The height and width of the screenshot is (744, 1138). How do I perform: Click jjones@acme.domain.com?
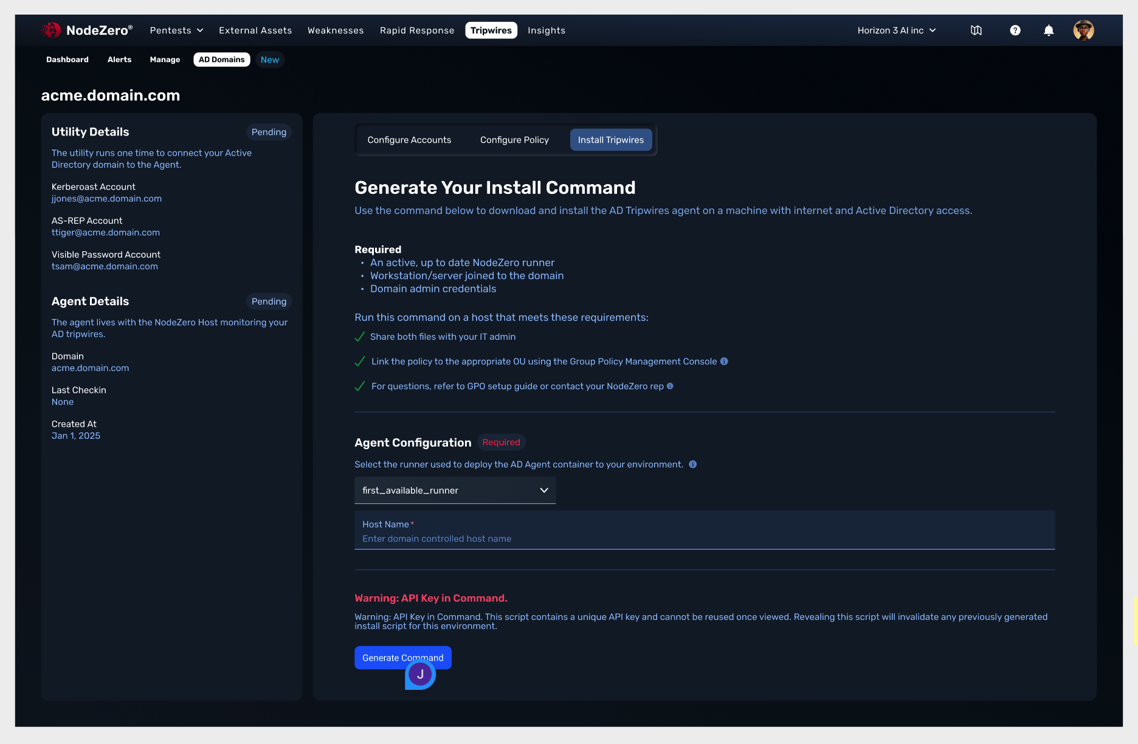pos(106,199)
